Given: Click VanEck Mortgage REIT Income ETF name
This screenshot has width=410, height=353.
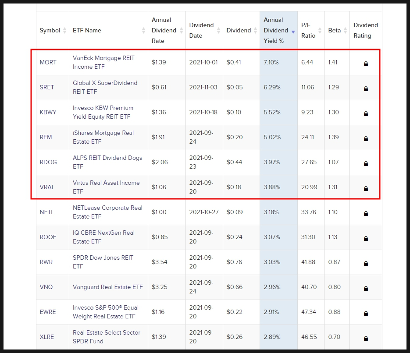Looking at the screenshot, I should [x=103, y=62].
